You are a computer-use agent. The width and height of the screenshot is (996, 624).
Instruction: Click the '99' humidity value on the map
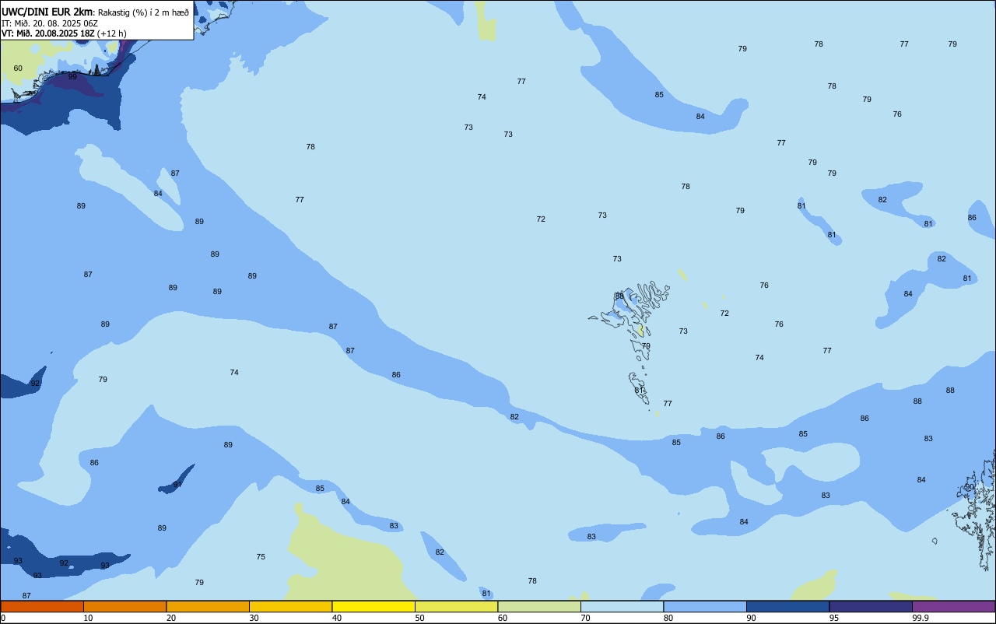click(72, 76)
